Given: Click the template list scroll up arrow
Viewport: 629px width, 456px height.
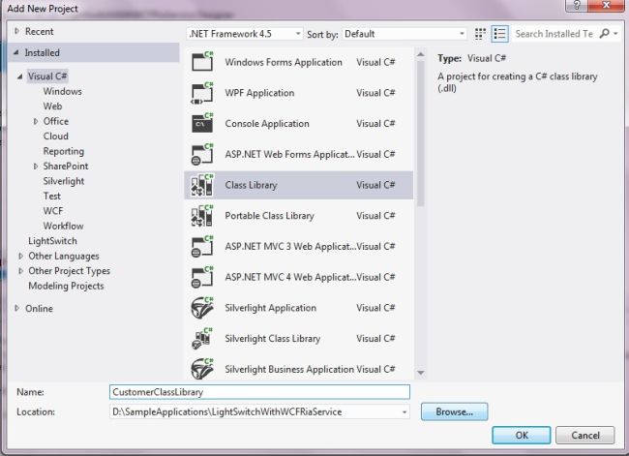Looking at the screenshot, I should pos(420,54).
